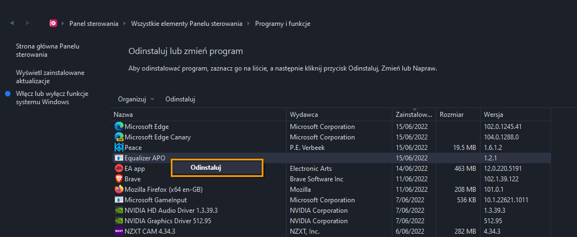Select the Microsoft GameInput entry name
The height and width of the screenshot is (237, 577).
(x=155, y=200)
